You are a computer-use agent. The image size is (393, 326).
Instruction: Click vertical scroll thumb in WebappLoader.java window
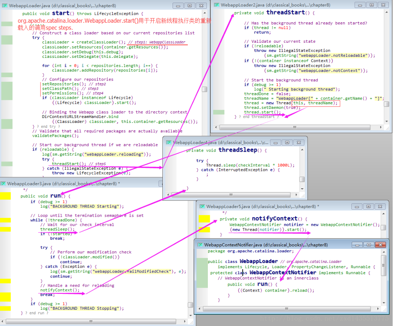[x=204, y=89]
